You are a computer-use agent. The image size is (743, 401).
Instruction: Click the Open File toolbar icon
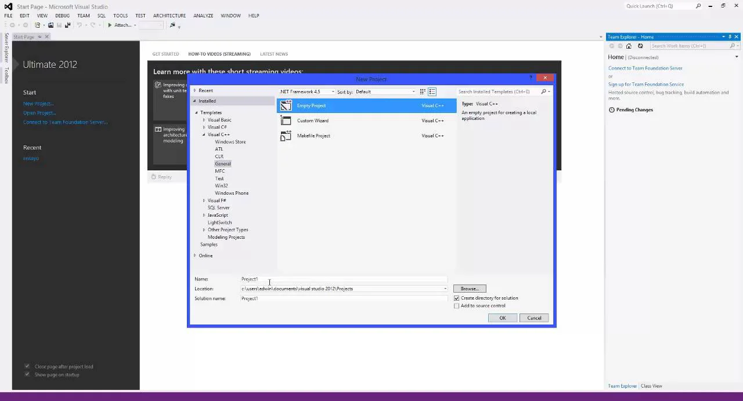point(51,25)
